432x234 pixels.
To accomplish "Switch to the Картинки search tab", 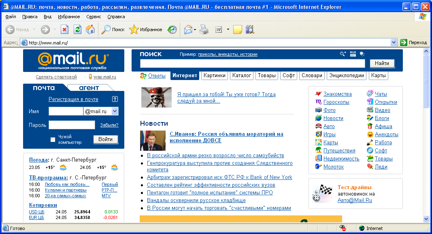I will coord(214,76).
